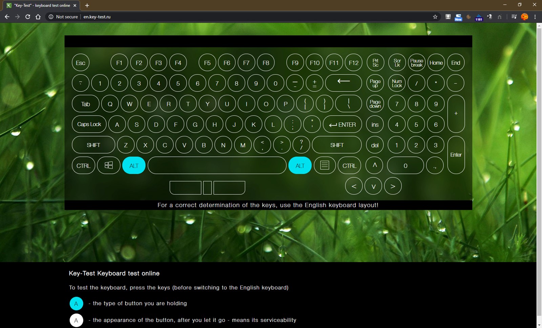This screenshot has width=542, height=328.
Task: Click the highlighted right ALT key
Action: pyautogui.click(x=300, y=166)
